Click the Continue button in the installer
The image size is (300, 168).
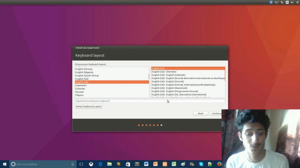point(216,113)
